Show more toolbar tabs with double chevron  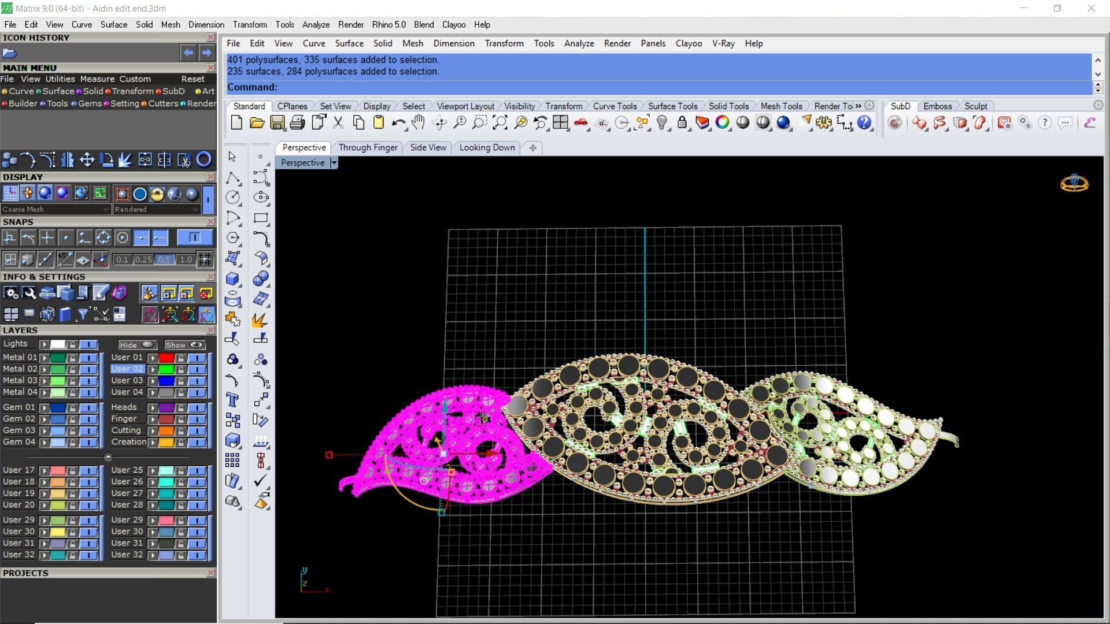click(859, 106)
